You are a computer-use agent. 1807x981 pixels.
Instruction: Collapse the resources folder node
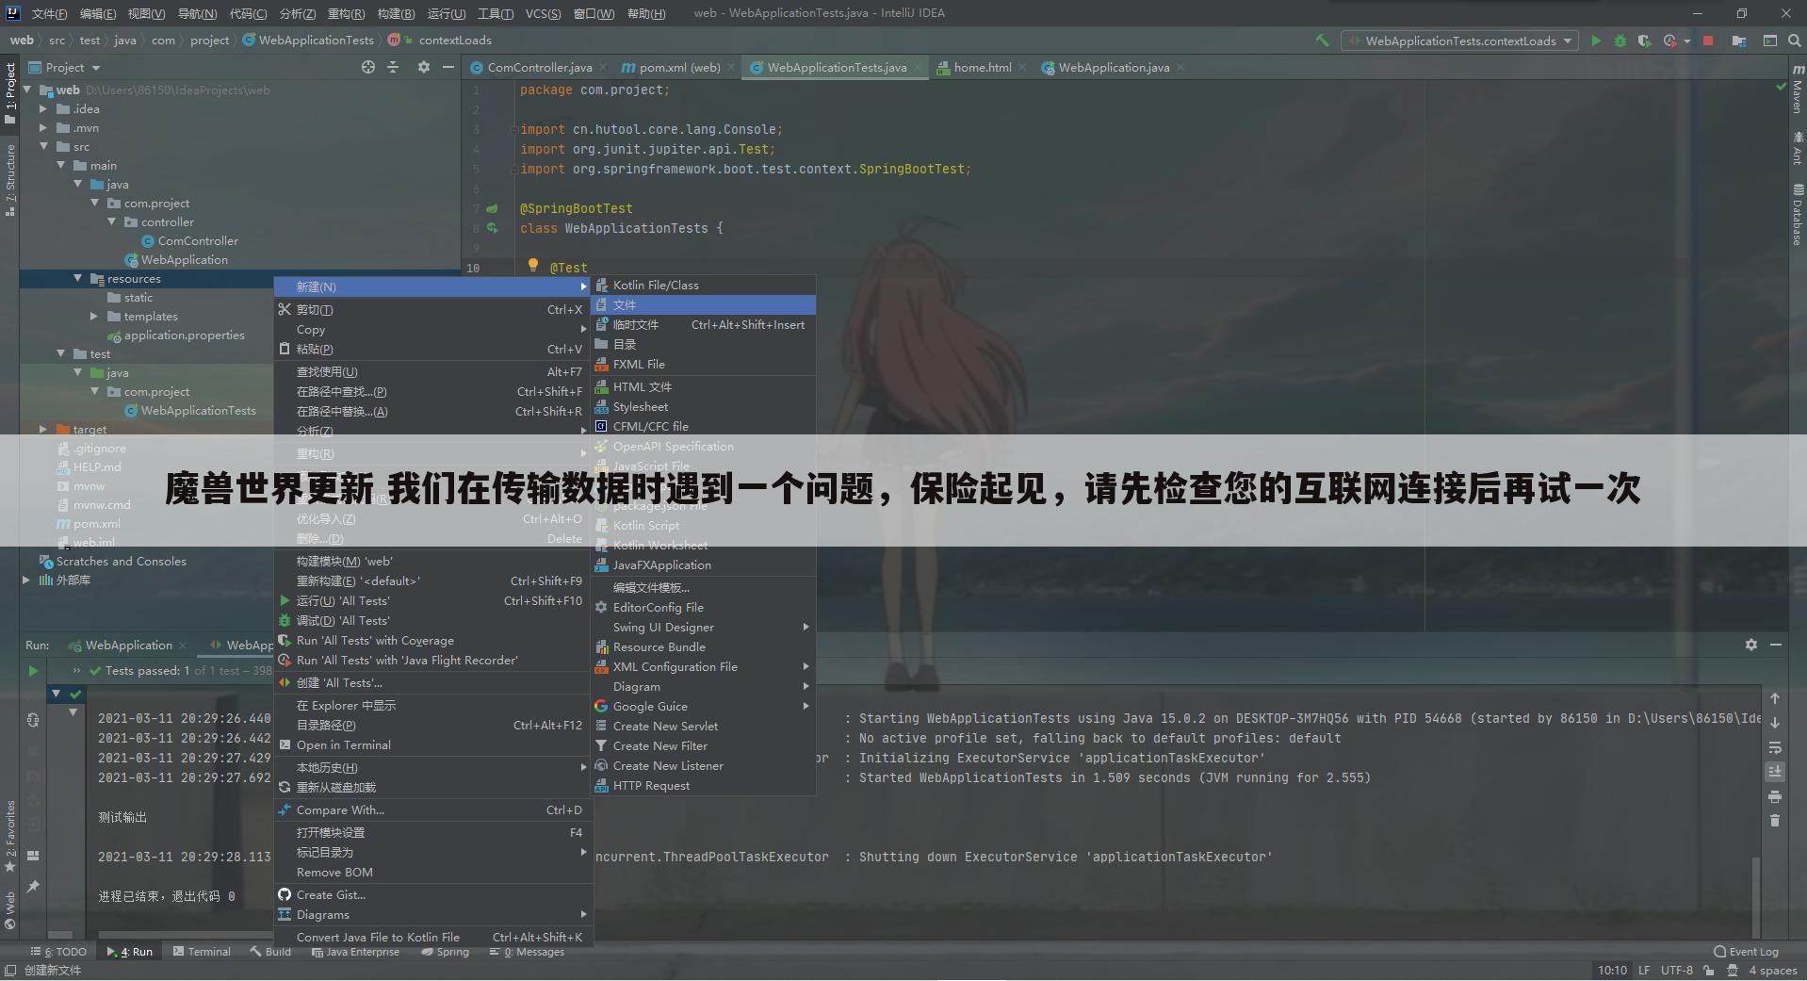point(78,279)
